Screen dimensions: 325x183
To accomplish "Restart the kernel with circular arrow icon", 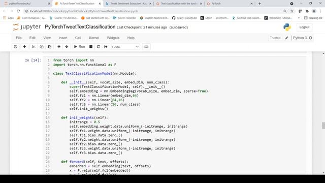I will (x=98, y=47).
